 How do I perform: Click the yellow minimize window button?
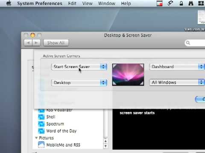click(32, 35)
